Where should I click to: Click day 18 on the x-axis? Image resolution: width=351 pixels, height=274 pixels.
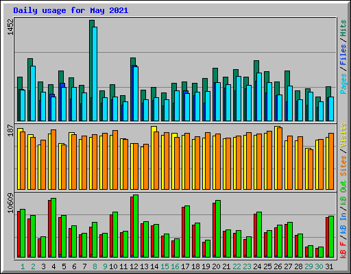tap(195, 266)
